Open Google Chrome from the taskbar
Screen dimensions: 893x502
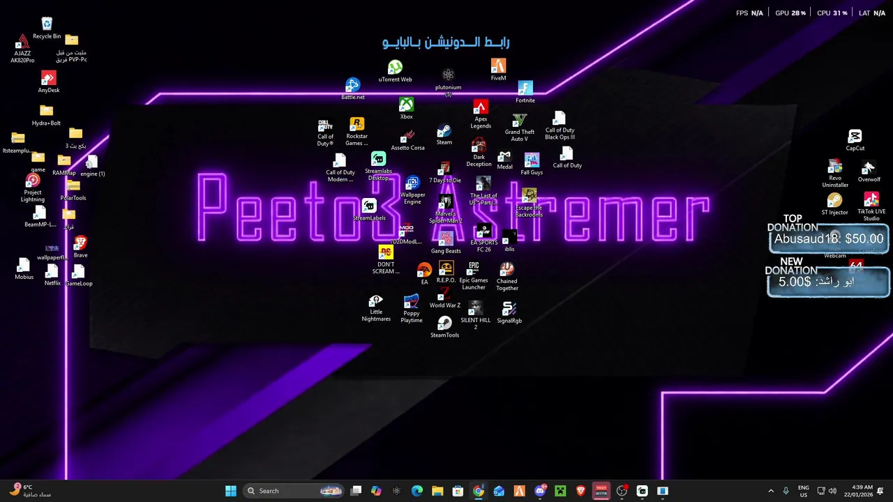click(x=479, y=491)
